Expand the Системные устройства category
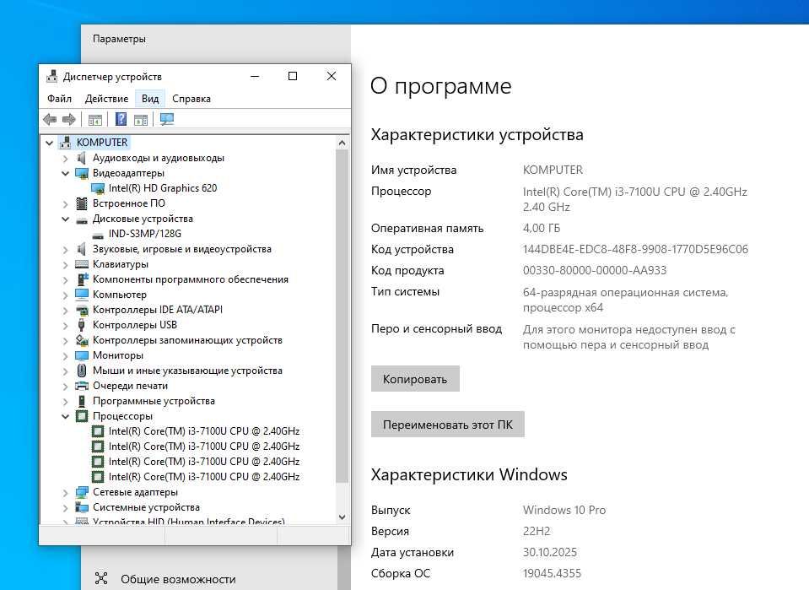The width and height of the screenshot is (809, 590). [66, 508]
